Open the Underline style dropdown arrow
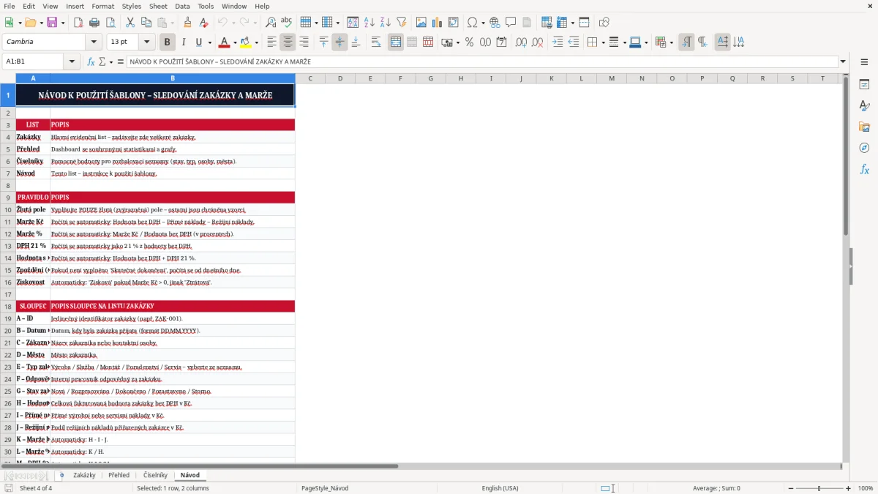878x494 pixels. (209, 42)
